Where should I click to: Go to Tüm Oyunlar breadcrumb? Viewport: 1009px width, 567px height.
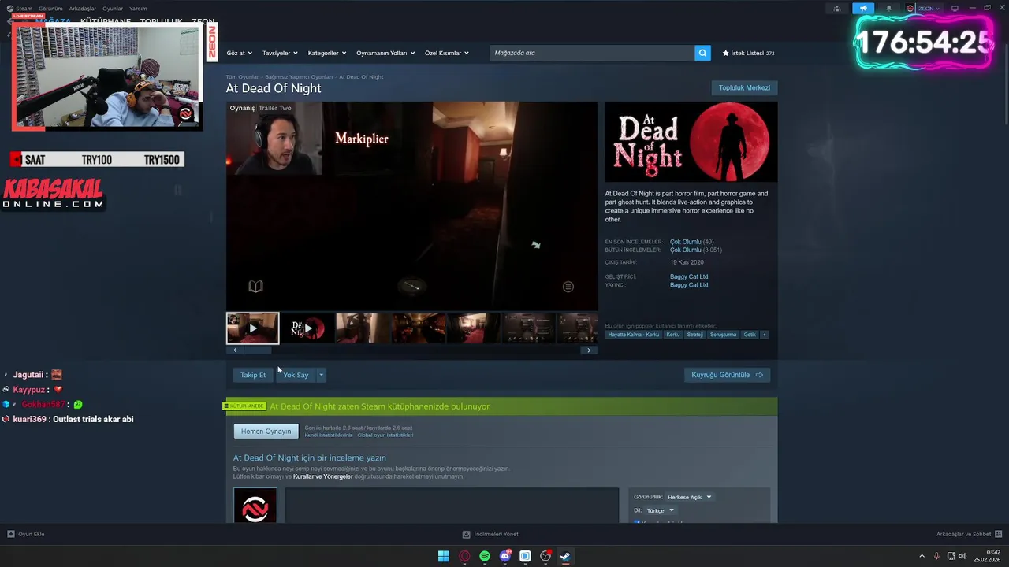coord(242,77)
